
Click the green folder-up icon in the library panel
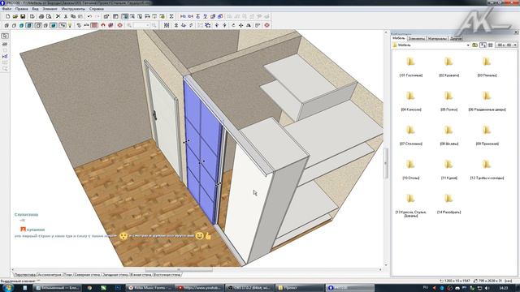(x=474, y=45)
